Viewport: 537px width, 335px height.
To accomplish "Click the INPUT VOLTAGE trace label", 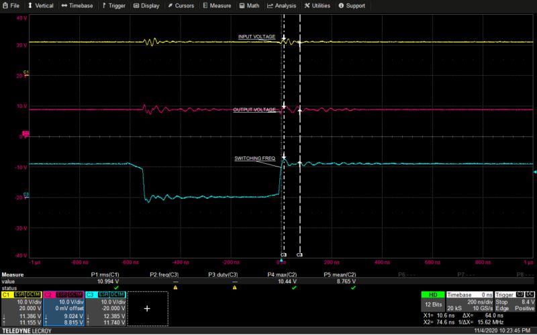I will click(x=256, y=37).
